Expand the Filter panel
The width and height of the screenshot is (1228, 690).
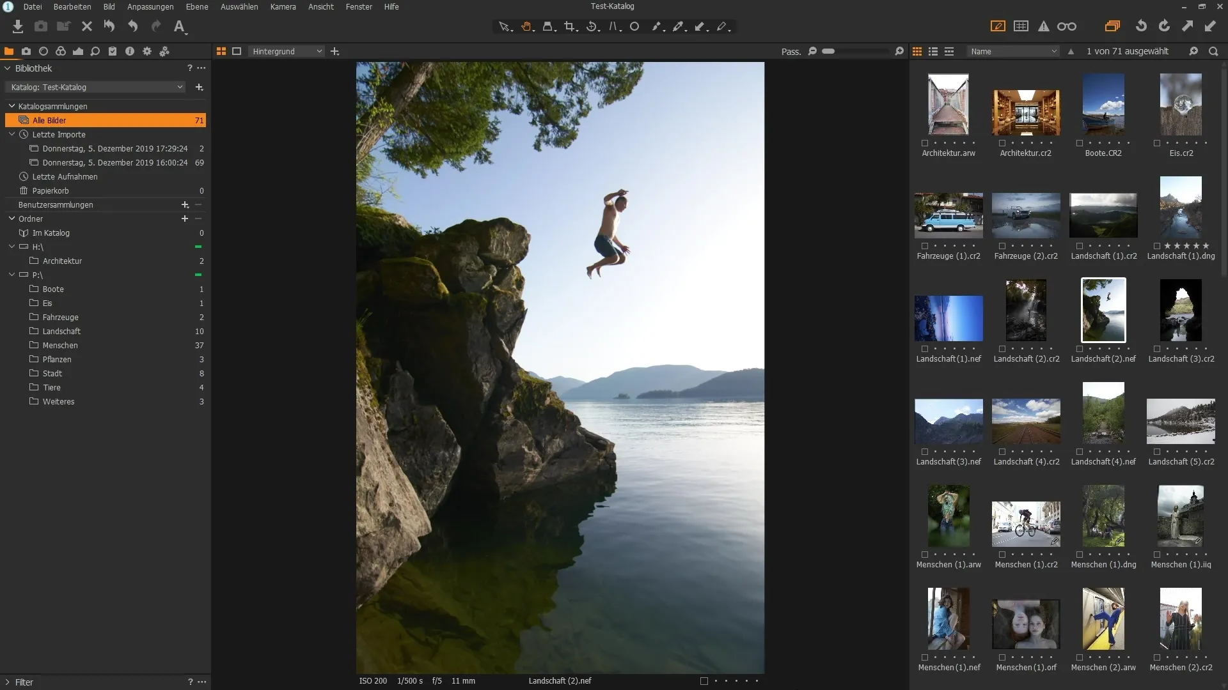[x=8, y=682]
